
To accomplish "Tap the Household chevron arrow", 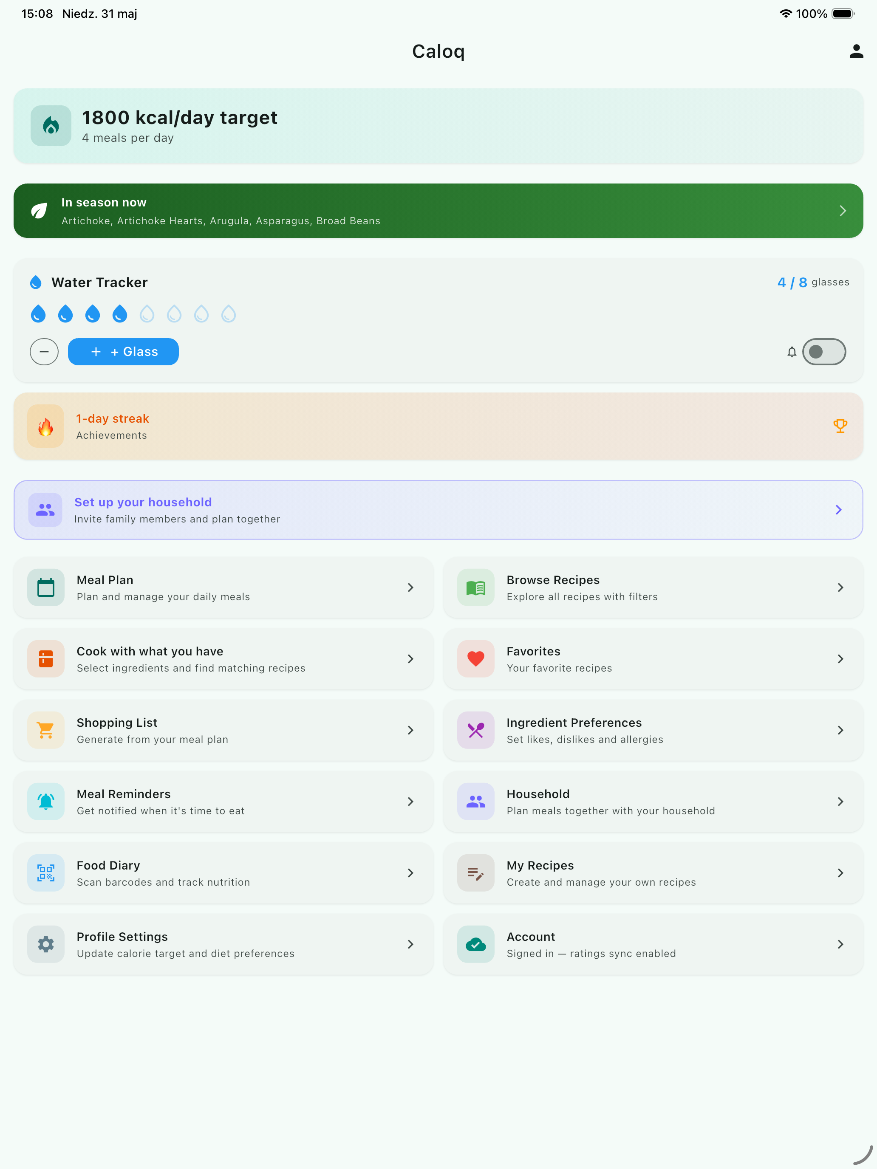I will [x=840, y=802].
